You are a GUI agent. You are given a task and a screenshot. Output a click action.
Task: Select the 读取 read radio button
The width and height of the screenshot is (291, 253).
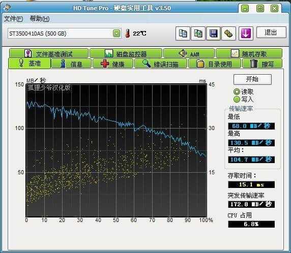[237, 91]
